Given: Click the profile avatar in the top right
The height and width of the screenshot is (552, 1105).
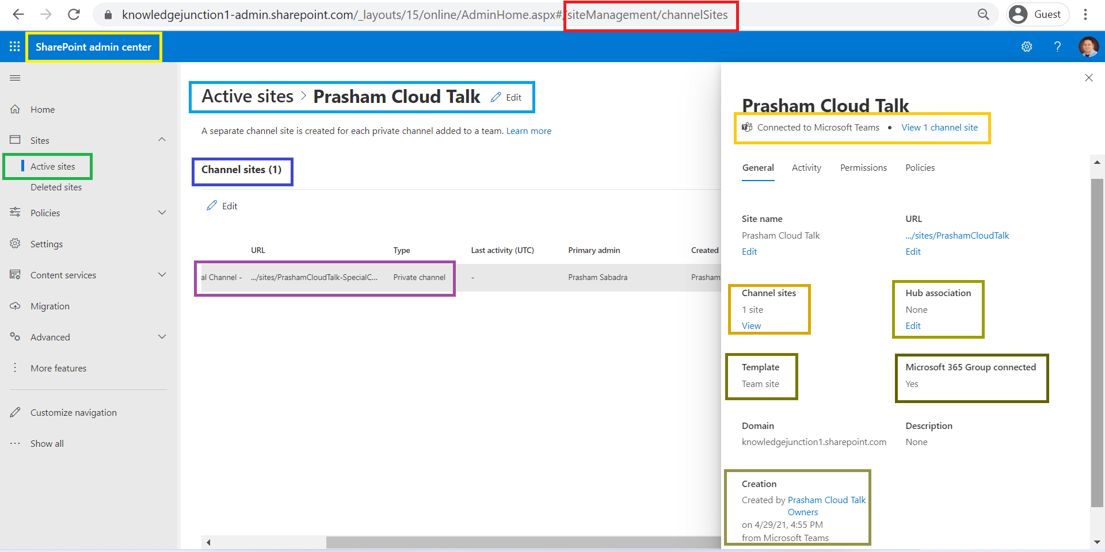Looking at the screenshot, I should pos(1088,47).
